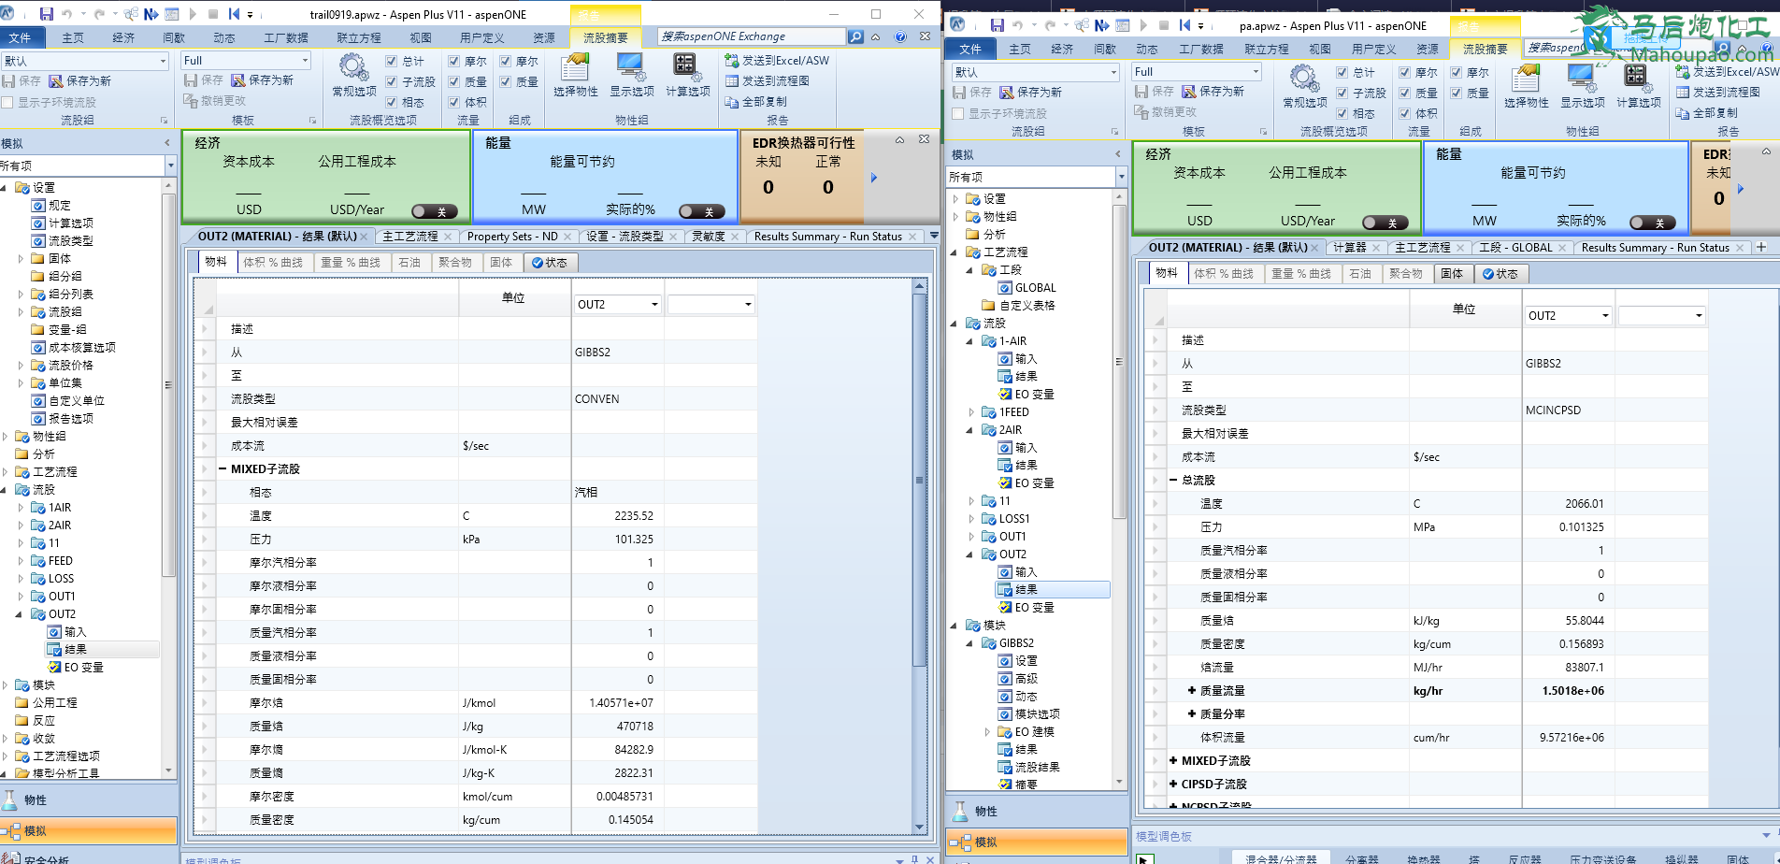This screenshot has height=864, width=1780.
Task: Open 默认 stream group dropdown in trail0919
Action: pyautogui.click(x=163, y=61)
